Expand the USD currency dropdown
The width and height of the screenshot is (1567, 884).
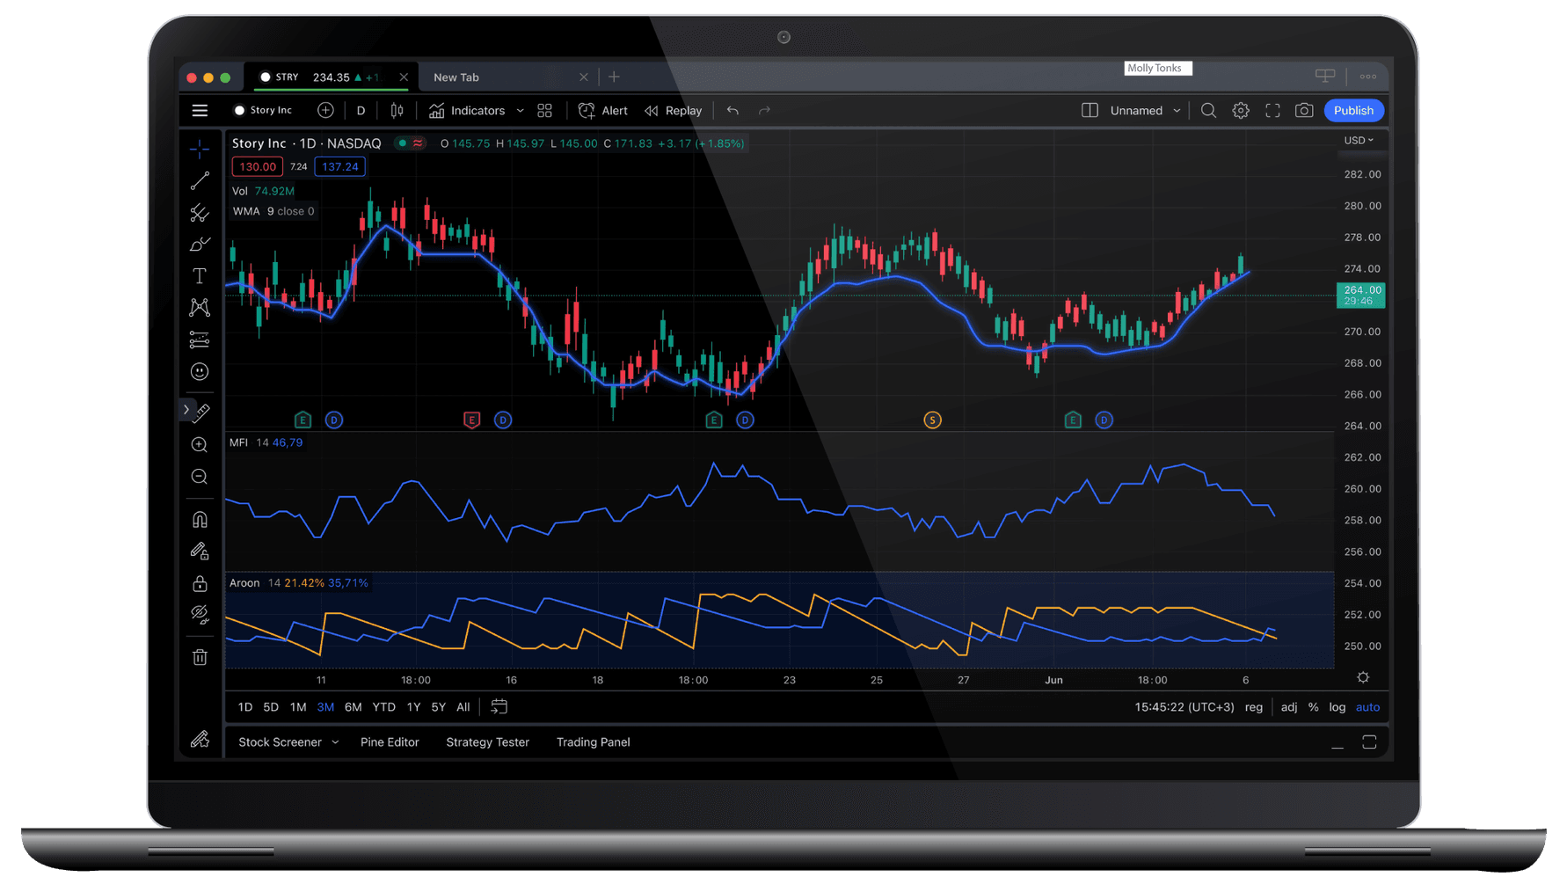pos(1359,140)
